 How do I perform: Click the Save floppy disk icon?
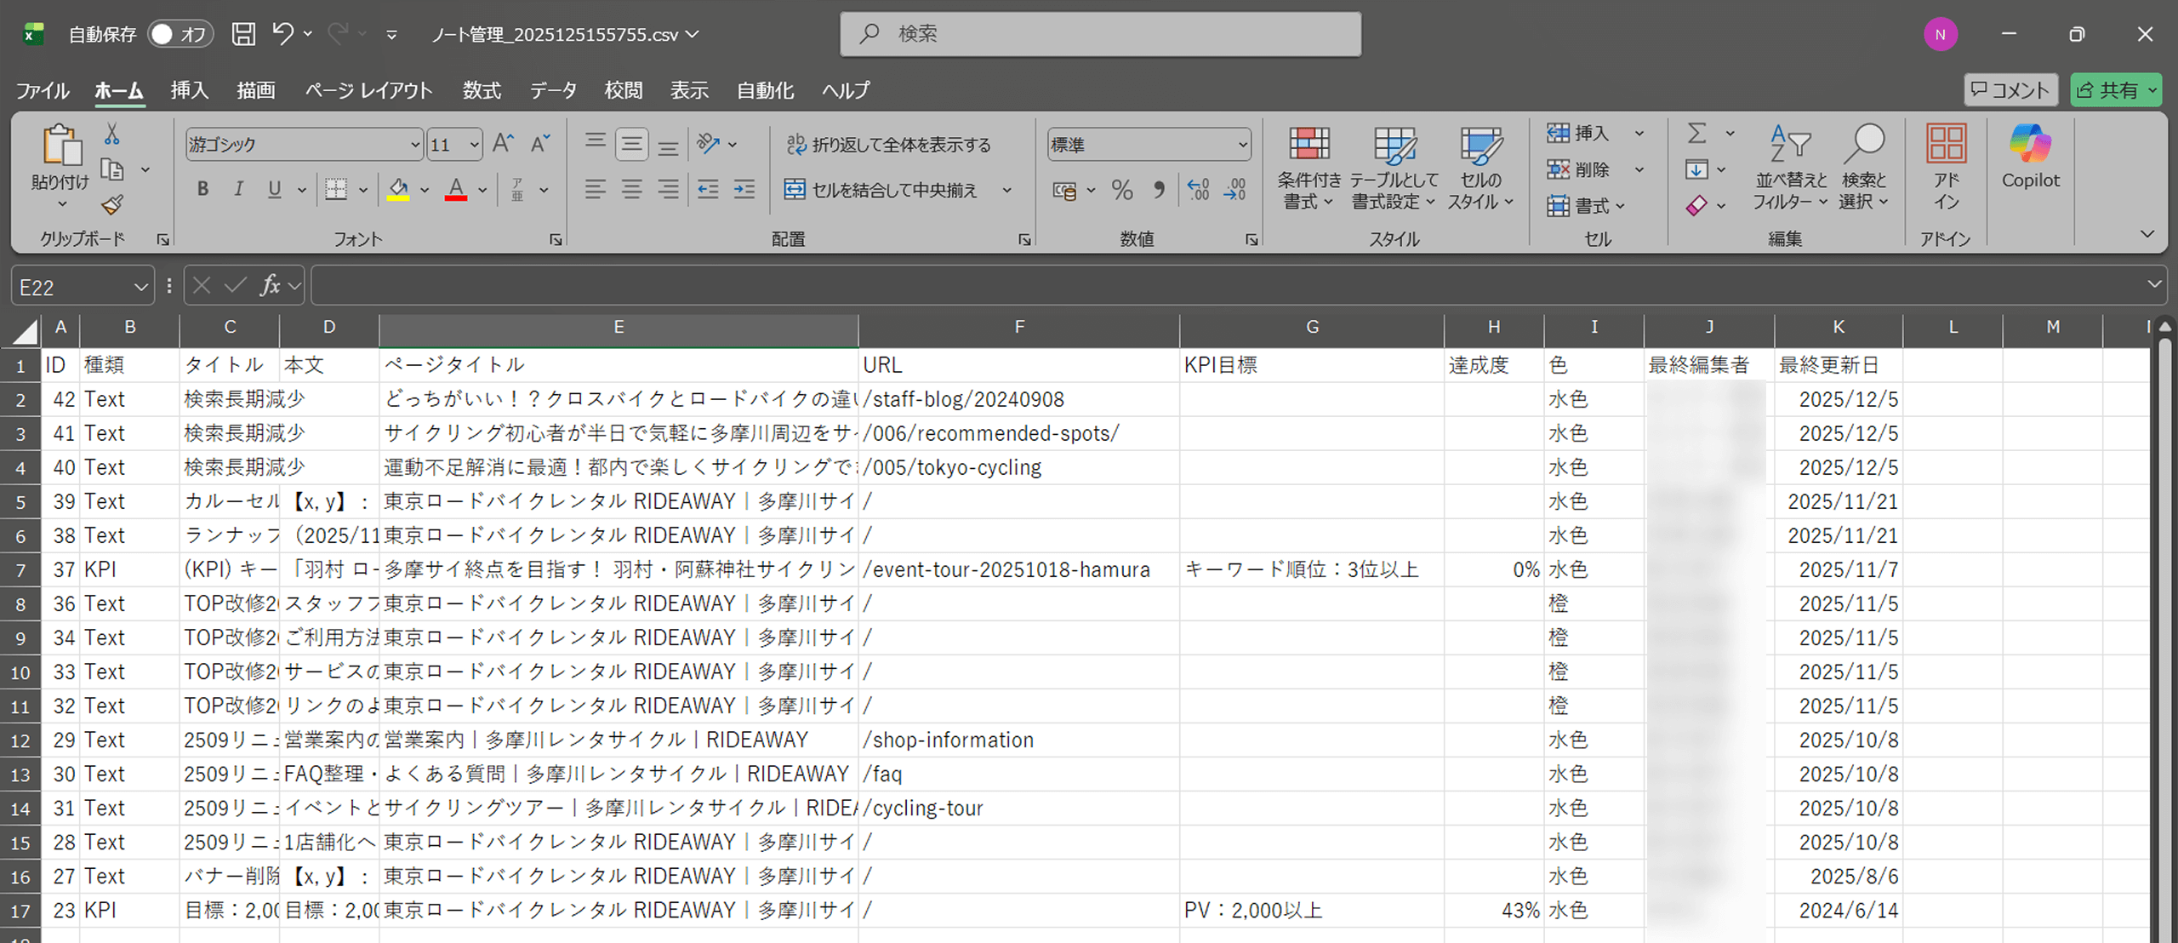pyautogui.click(x=244, y=34)
